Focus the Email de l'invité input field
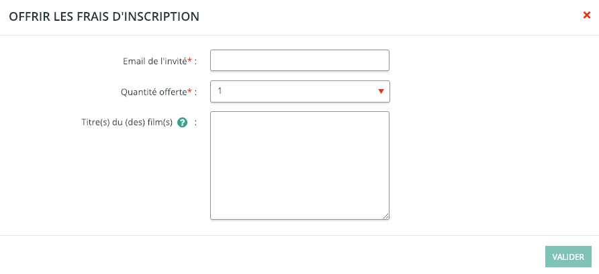 pos(299,60)
